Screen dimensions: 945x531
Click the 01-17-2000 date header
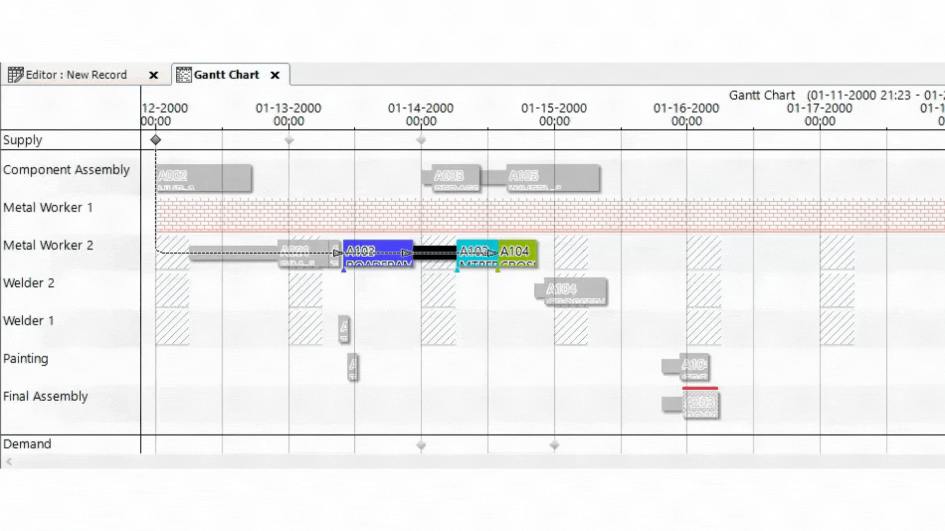click(x=819, y=115)
